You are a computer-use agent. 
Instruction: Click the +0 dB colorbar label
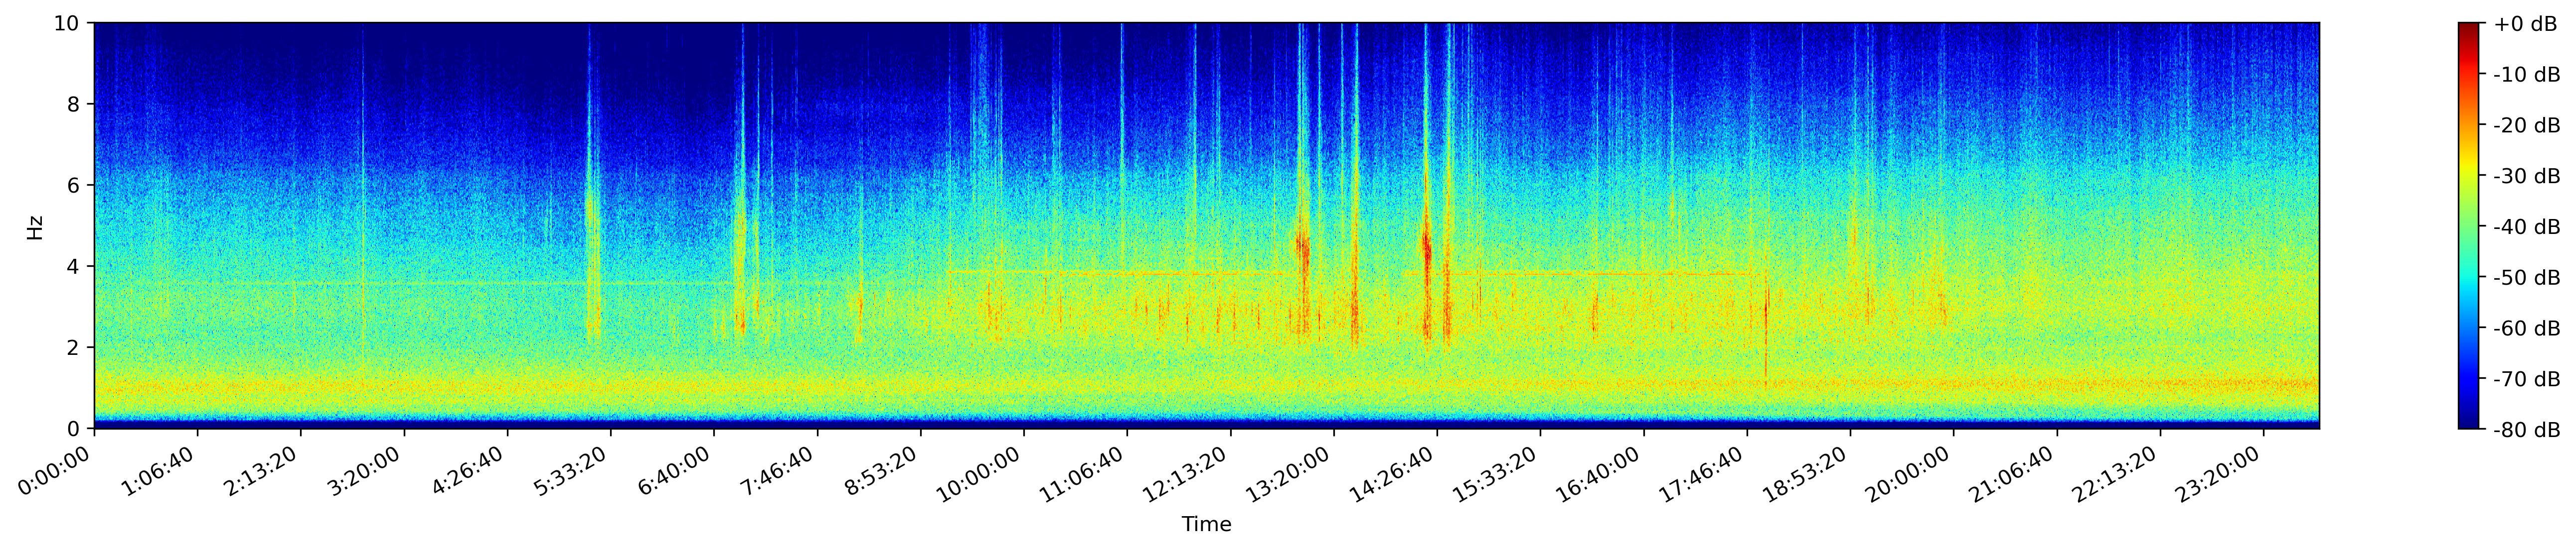[2524, 24]
